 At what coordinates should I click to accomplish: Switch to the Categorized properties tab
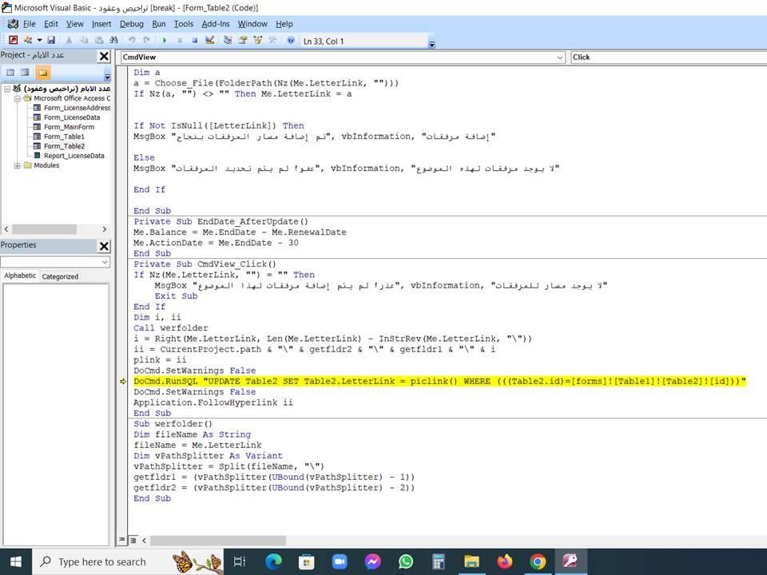pos(60,276)
